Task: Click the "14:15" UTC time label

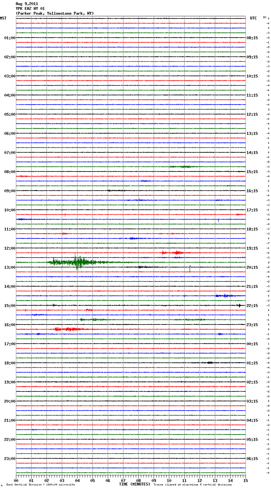Action: click(x=252, y=153)
